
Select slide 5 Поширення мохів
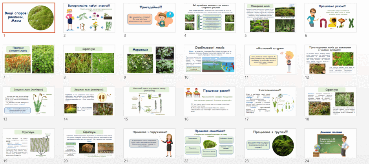click(270, 18)
